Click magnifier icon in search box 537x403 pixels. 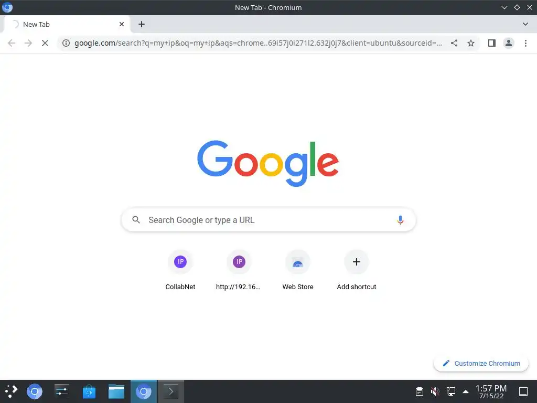click(x=136, y=220)
